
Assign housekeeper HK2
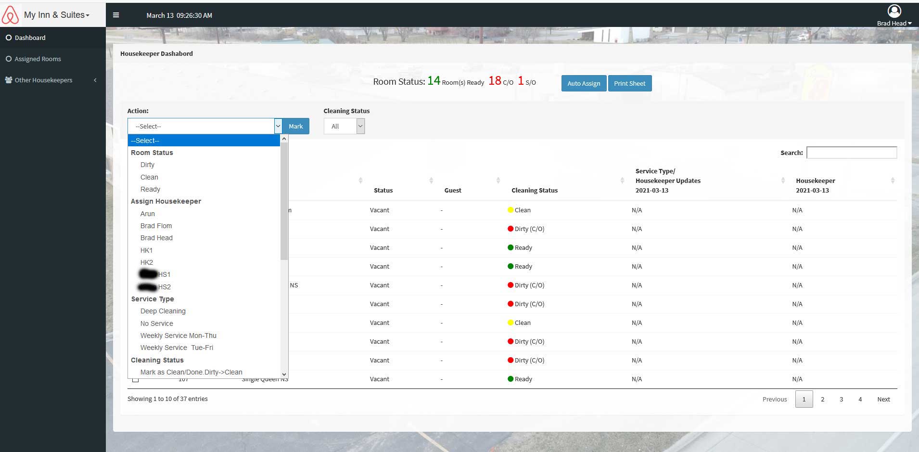(x=146, y=262)
